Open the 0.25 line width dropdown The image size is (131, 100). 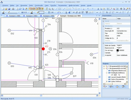(x=28, y=12)
